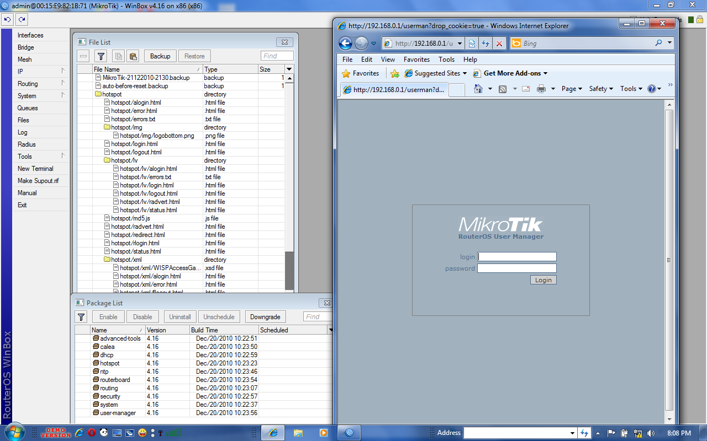Click the Bing search magnifier icon
This screenshot has width=707, height=441.
(658, 43)
